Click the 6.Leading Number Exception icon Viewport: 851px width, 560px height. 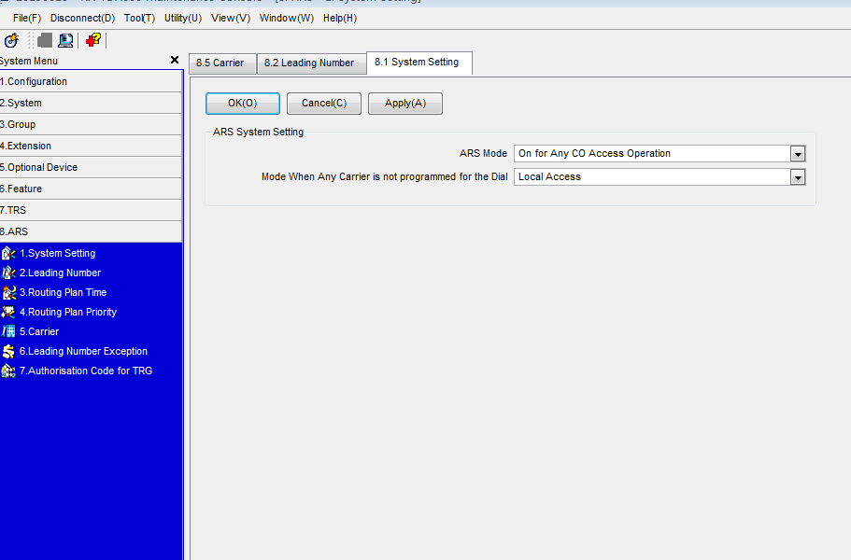tap(8, 351)
